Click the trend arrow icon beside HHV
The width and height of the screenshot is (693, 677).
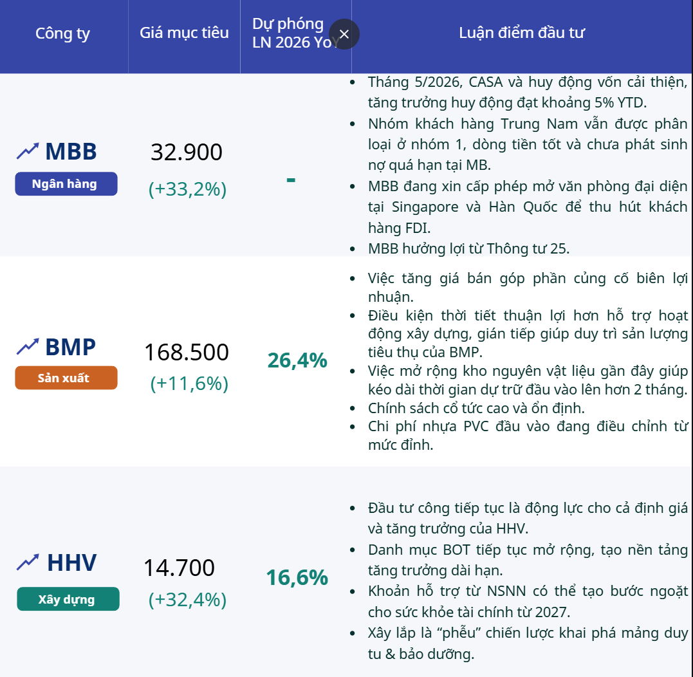[x=28, y=562]
